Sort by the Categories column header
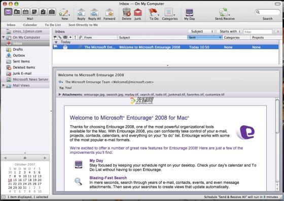284x201 pixels. point(237,38)
